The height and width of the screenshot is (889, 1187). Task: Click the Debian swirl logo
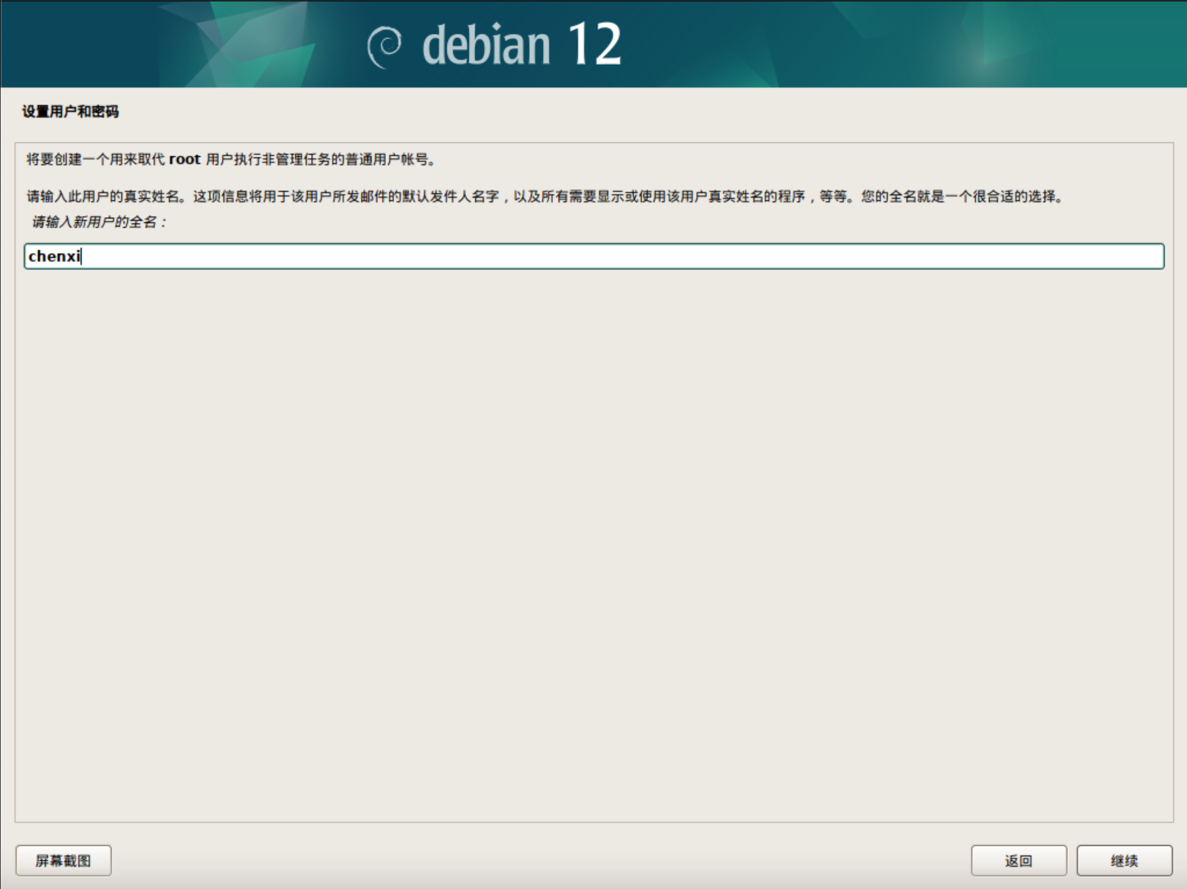coord(385,46)
